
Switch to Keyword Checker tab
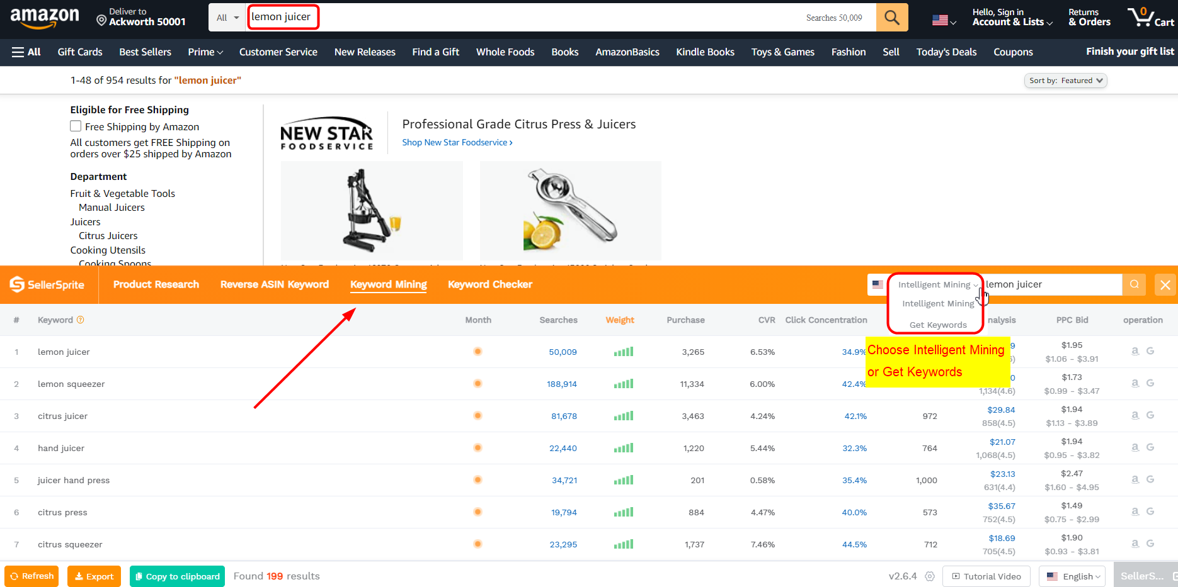tap(490, 284)
